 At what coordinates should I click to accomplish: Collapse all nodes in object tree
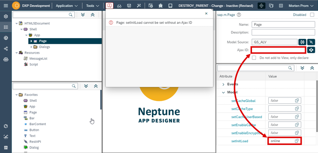93,15
